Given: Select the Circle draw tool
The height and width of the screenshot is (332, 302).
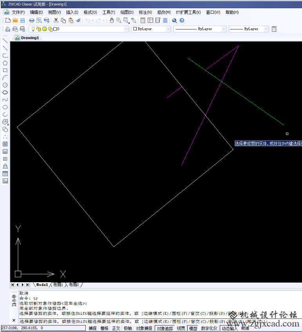Looking at the screenshot, I should [5, 85].
